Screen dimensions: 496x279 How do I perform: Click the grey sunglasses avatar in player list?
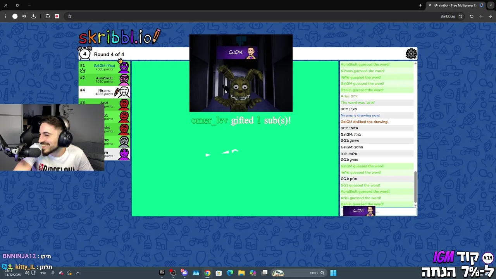124,141
